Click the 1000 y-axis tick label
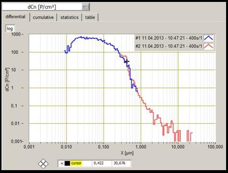The height and width of the screenshot is (173, 228). (16, 34)
